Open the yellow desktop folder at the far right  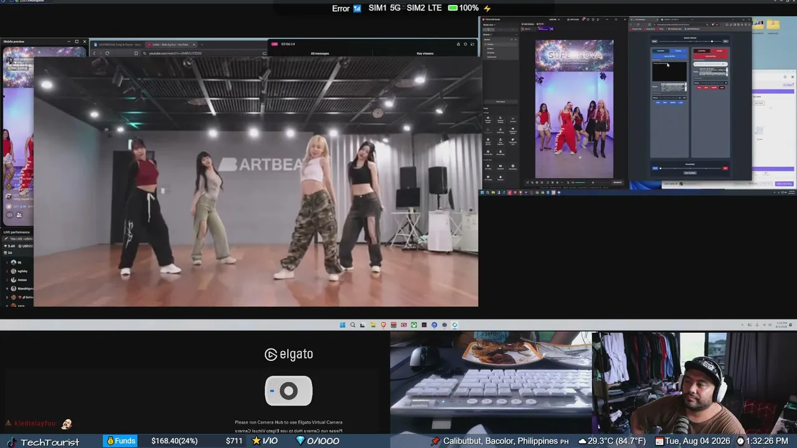773,25
